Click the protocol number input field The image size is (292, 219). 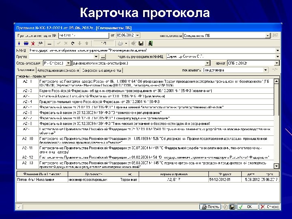coord(84,35)
